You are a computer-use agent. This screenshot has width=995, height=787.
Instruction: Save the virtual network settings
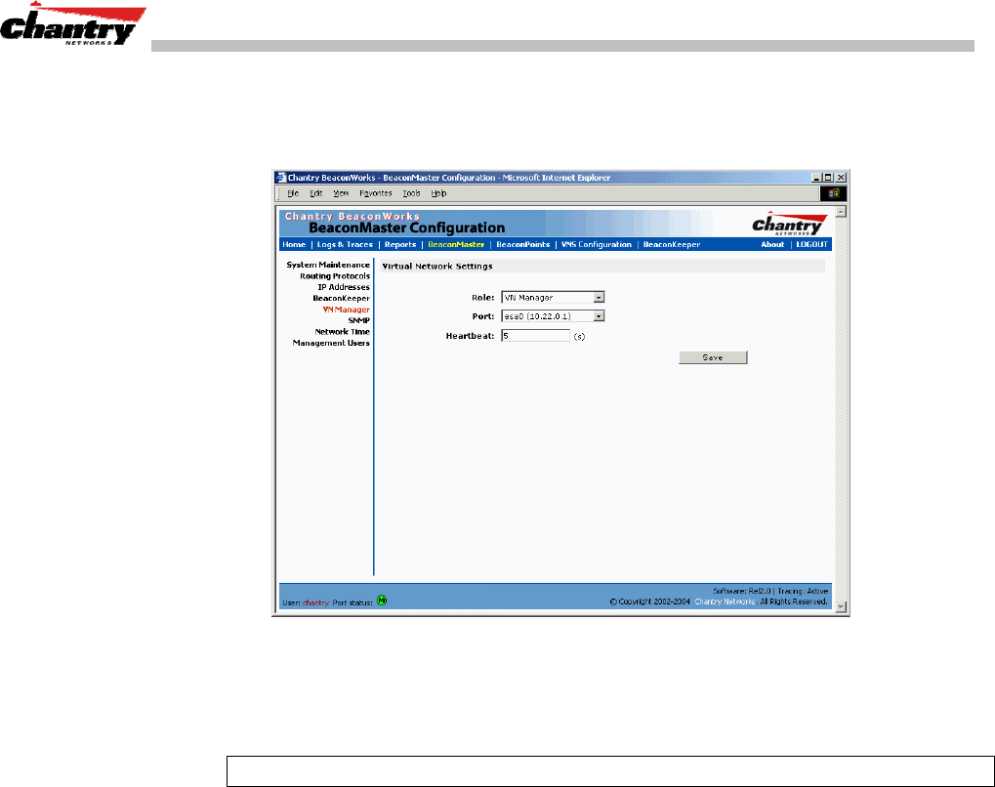(x=713, y=357)
